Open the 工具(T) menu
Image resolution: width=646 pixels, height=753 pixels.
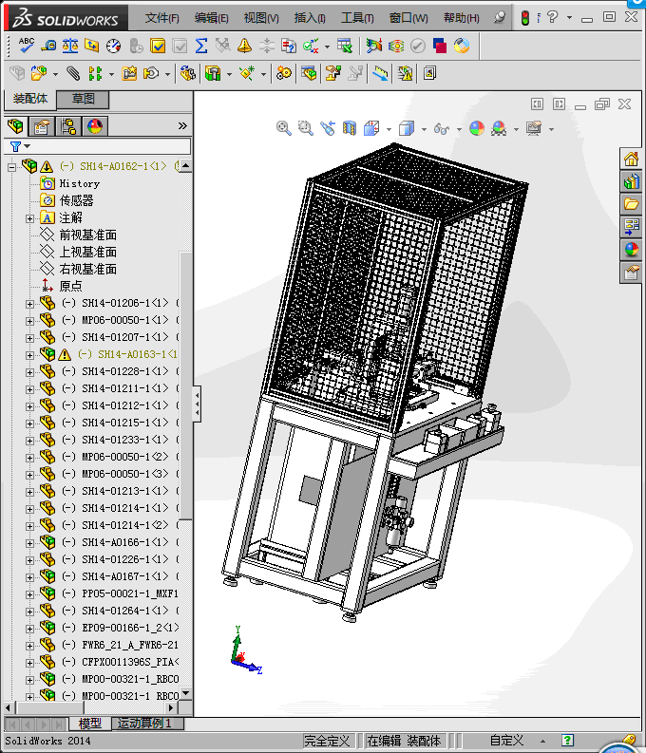click(357, 18)
